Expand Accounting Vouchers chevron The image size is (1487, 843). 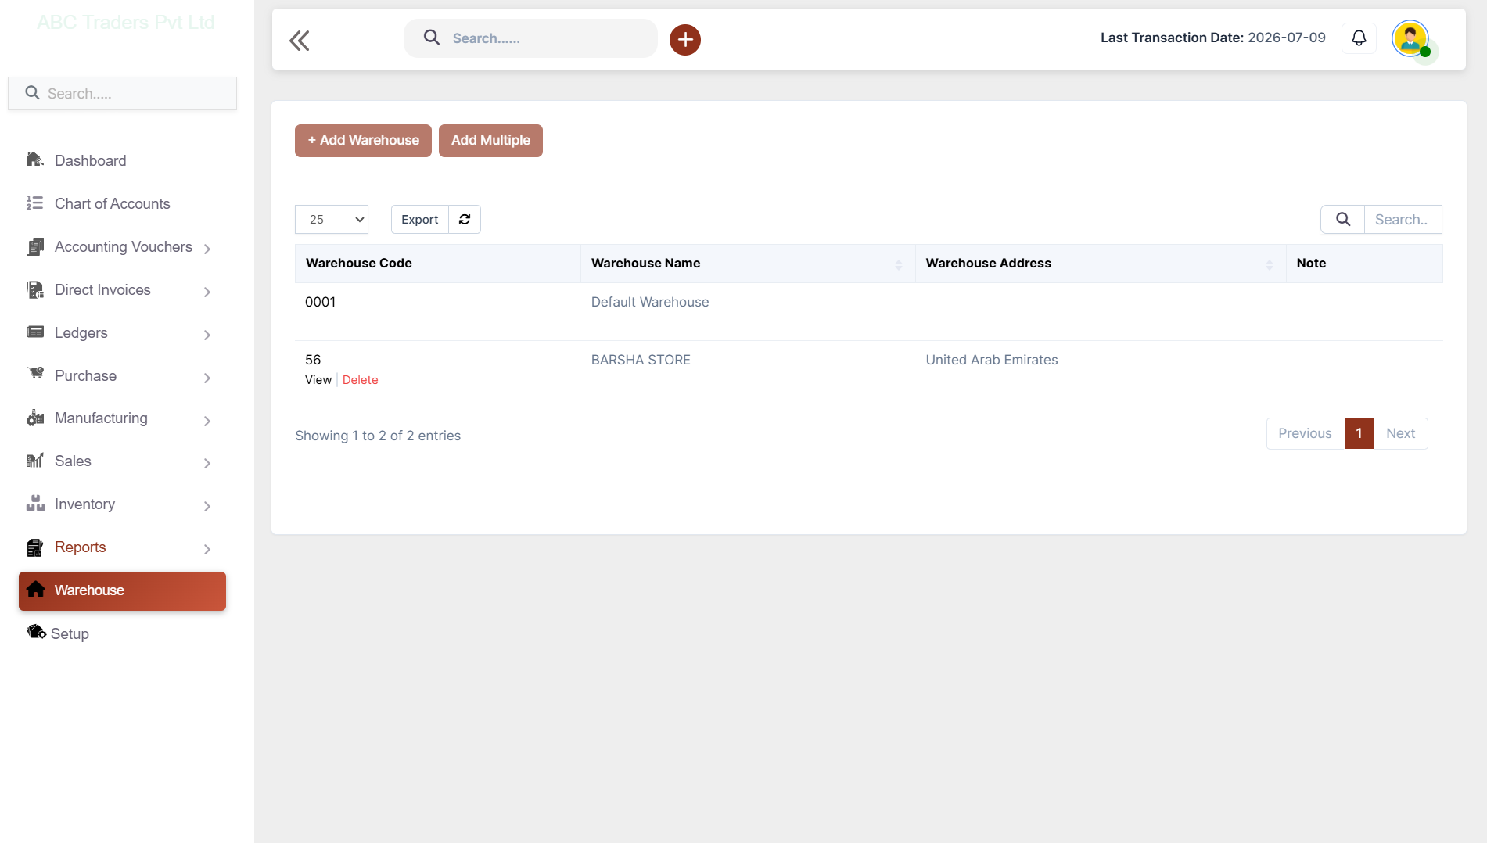tap(207, 249)
